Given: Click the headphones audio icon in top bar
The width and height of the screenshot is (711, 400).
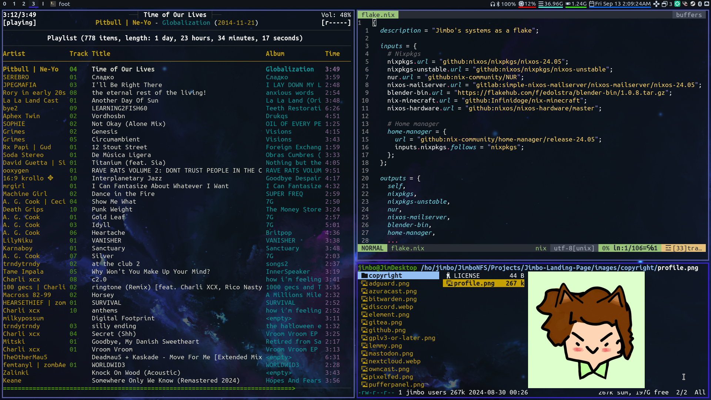Looking at the screenshot, I should click(493, 4).
